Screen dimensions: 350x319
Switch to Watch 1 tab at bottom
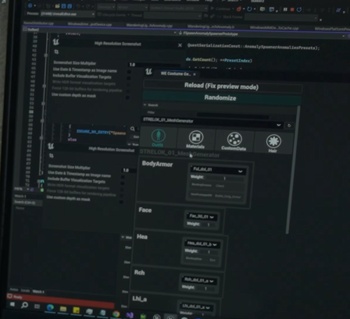click(x=38, y=292)
